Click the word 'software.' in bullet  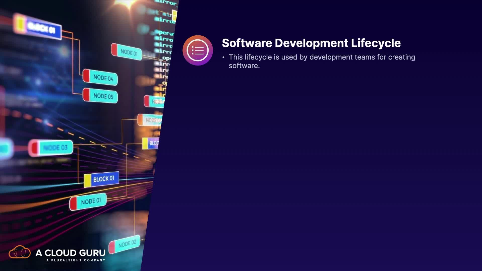click(x=244, y=66)
